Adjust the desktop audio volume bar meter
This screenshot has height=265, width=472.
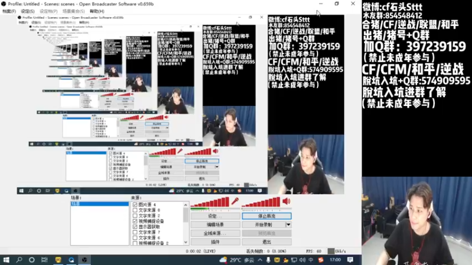[261, 202]
